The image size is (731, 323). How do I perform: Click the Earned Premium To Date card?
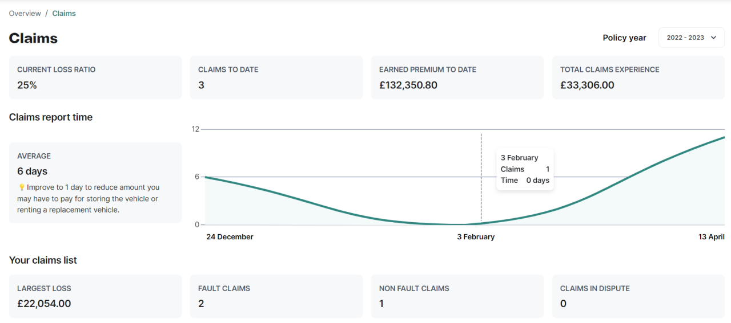(x=457, y=77)
